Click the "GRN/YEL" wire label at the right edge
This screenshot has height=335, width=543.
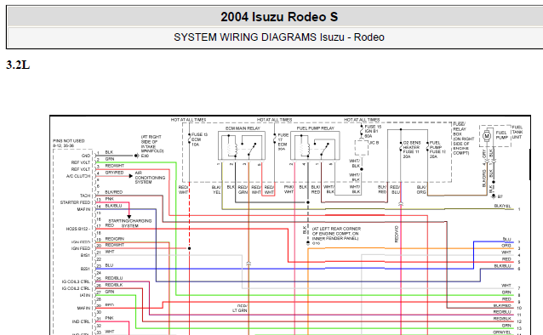502,332
